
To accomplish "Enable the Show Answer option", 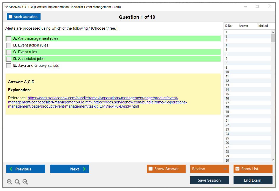I will (x=151, y=169).
